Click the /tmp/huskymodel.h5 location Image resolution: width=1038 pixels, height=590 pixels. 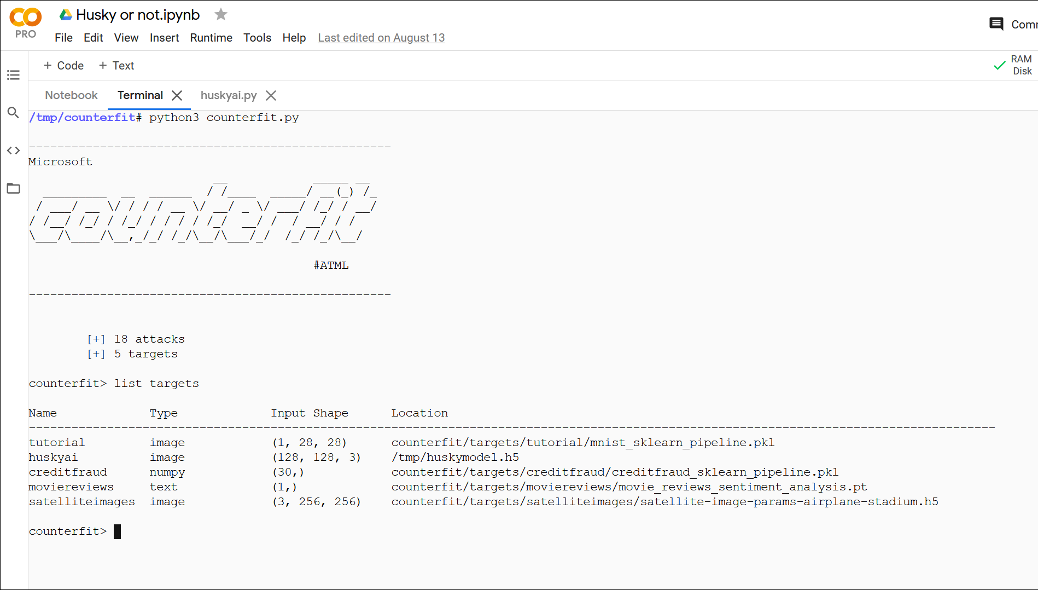point(455,458)
